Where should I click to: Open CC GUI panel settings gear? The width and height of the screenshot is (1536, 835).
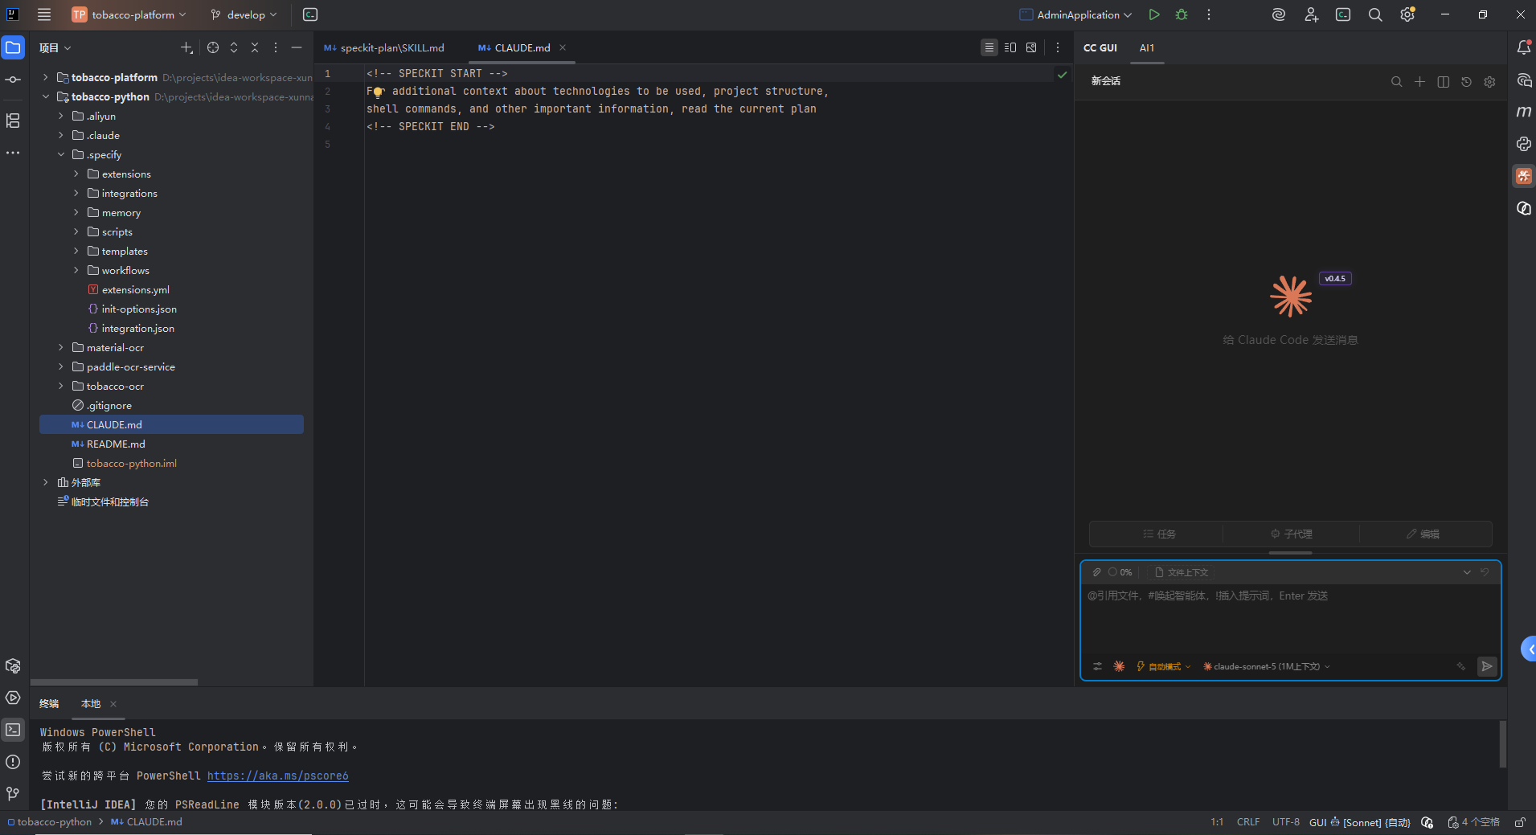[1489, 81]
